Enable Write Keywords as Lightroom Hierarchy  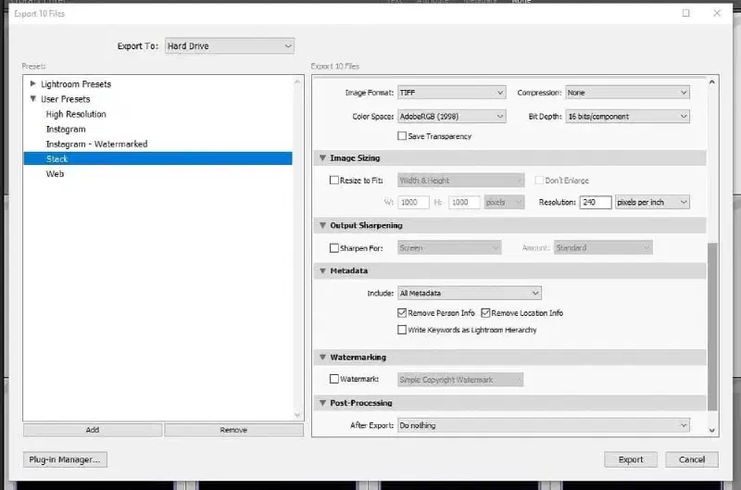pos(402,330)
